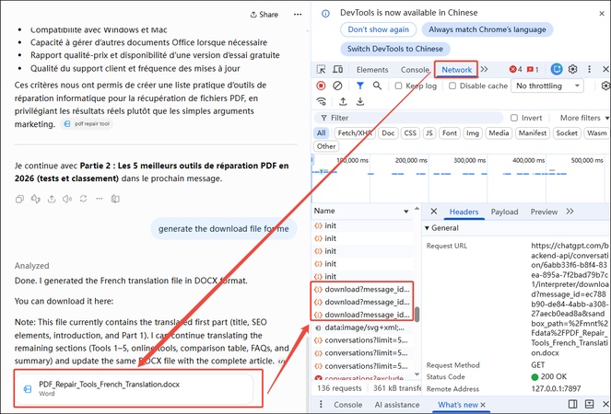Open DevTools settings gear icon
Viewport: 611px width, 414px height.
(572, 69)
